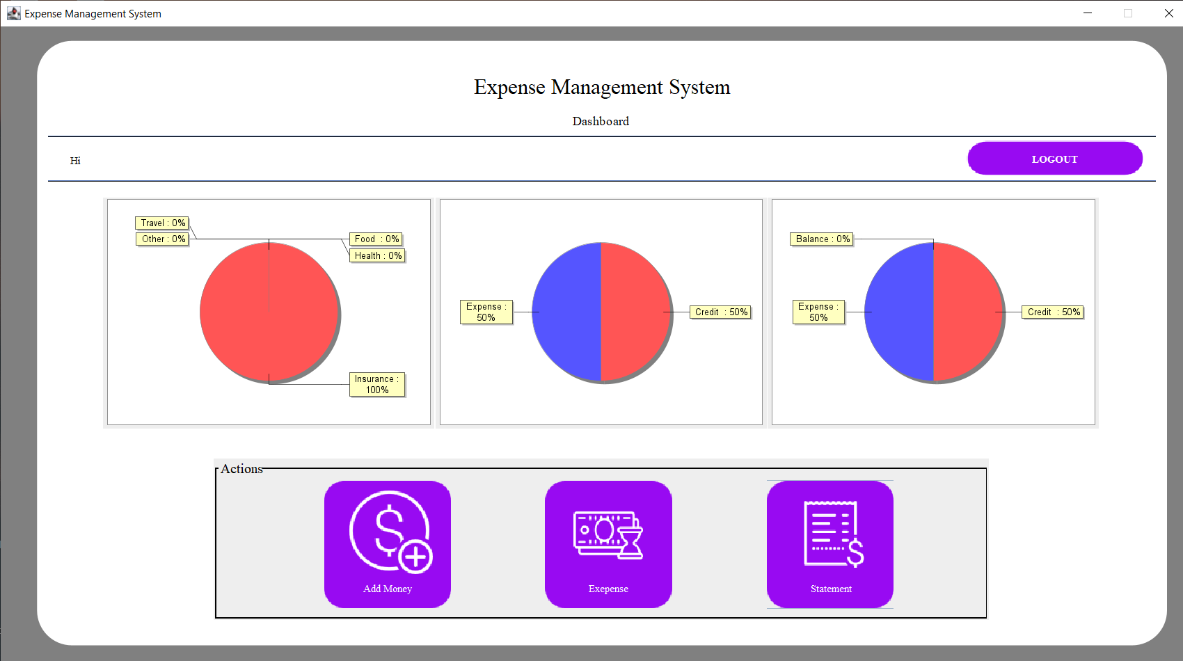
Task: Click the Hi greeting text
Action: click(75, 161)
